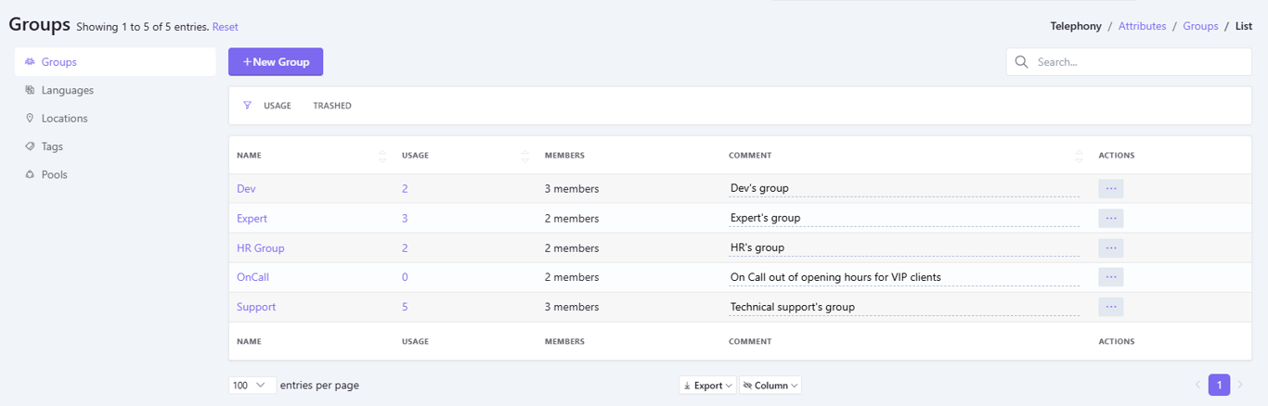1268x406 pixels.
Task: Click the Groups sidebar icon
Action: tap(30, 62)
